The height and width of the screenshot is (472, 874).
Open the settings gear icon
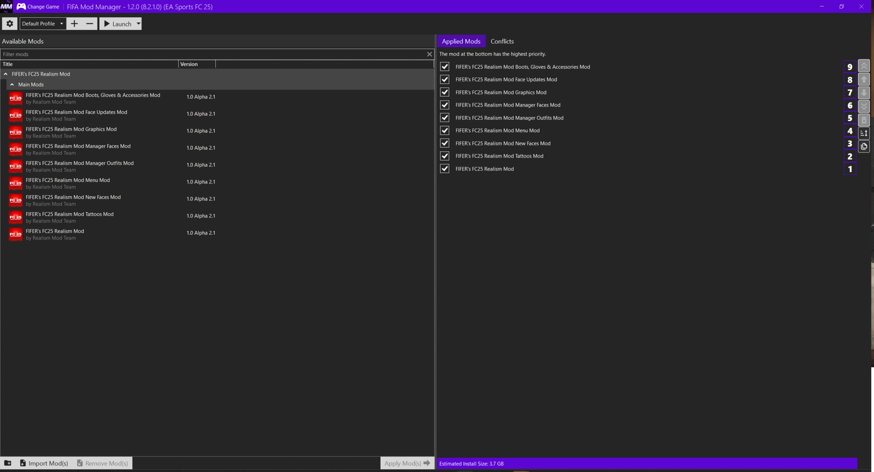pyautogui.click(x=10, y=24)
